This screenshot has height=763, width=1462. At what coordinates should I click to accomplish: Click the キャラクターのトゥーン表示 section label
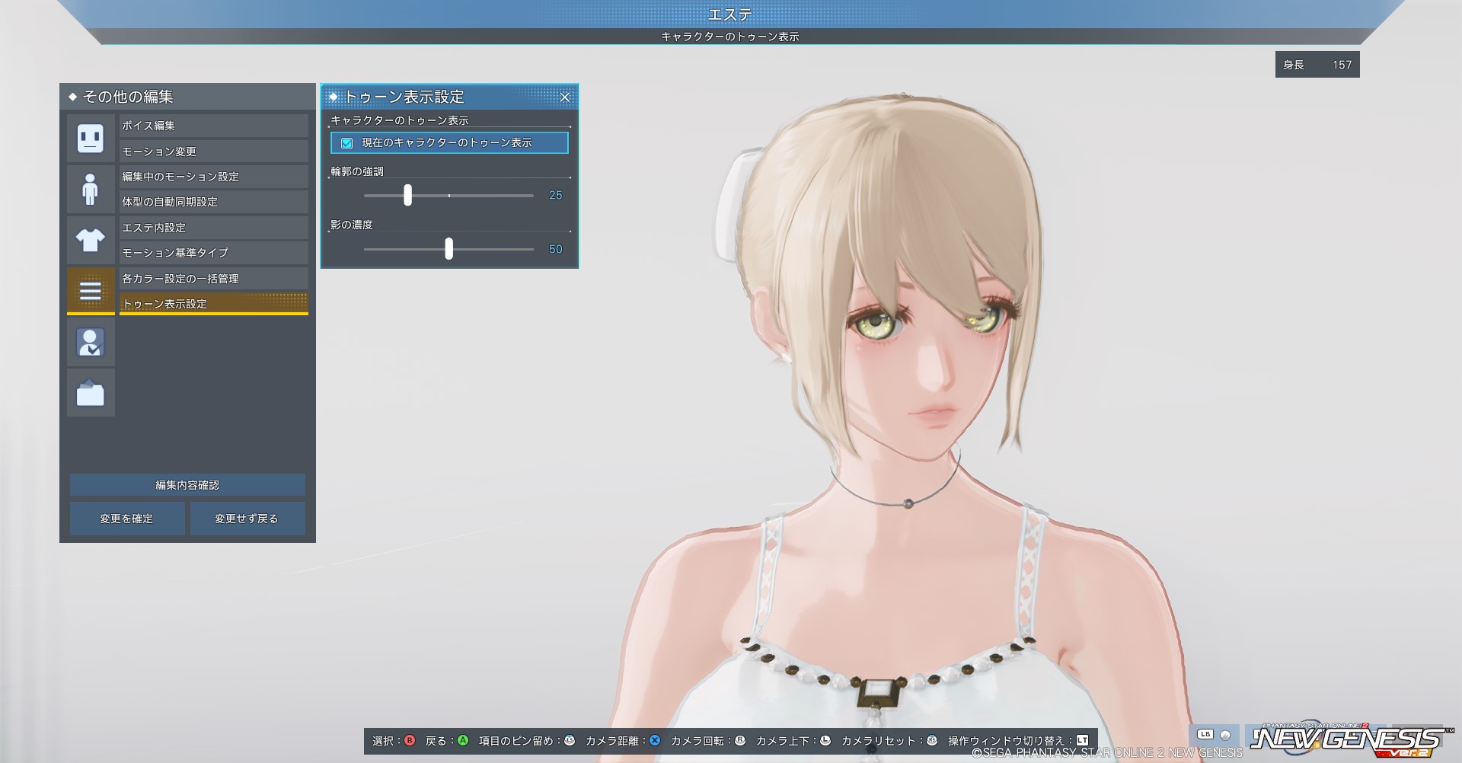pos(400,120)
